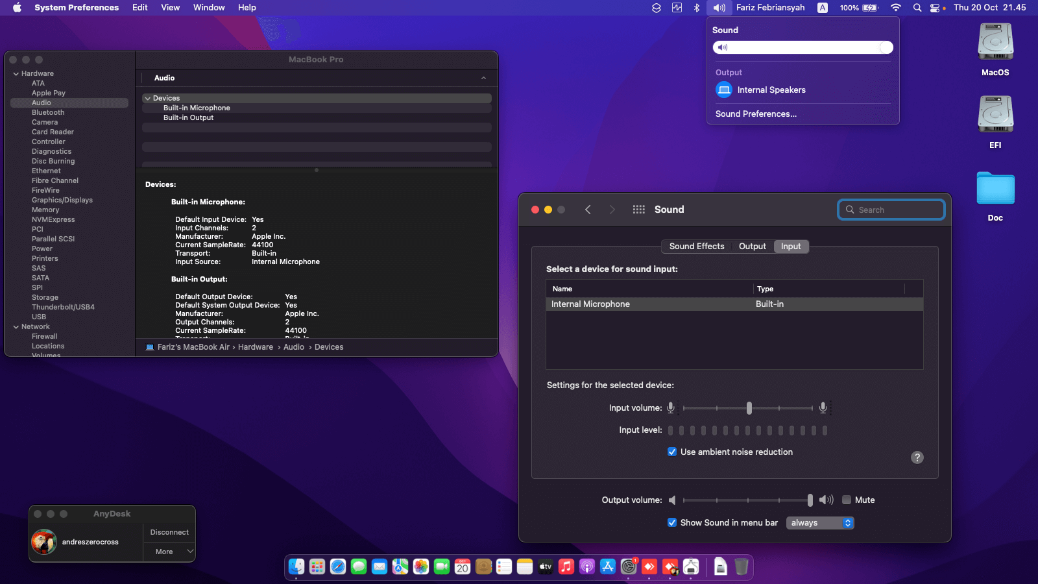Switch to the Output tab
This screenshot has height=584, width=1038.
tap(753, 247)
